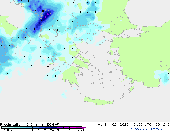Screen dimensions: 170x131
Task: Open the weatheronline.co.uk copyright link
Action: pyautogui.click(x=147, y=129)
